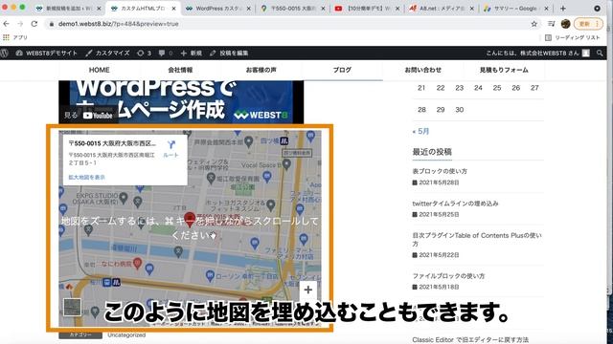Open WEBST8デモサイト admin bar menu
The width and height of the screenshot is (613, 344).
(47, 54)
